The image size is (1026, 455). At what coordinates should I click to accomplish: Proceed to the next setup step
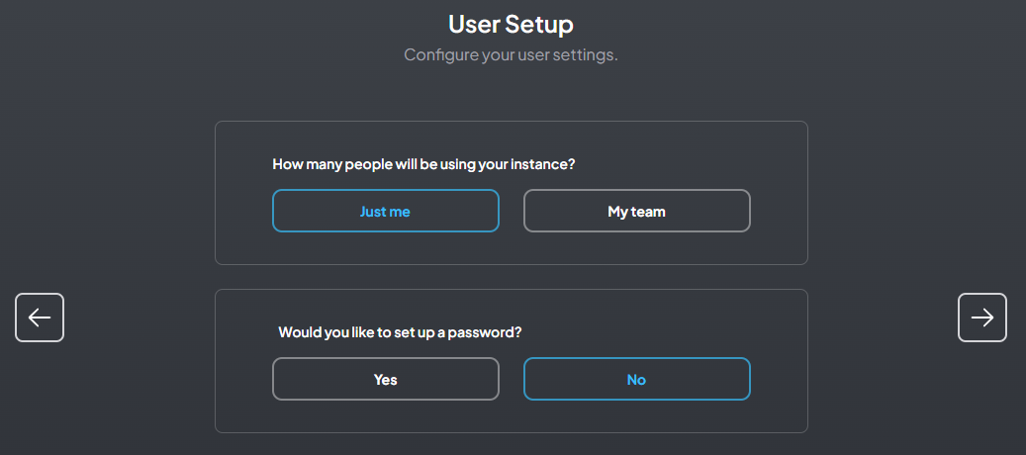(982, 318)
